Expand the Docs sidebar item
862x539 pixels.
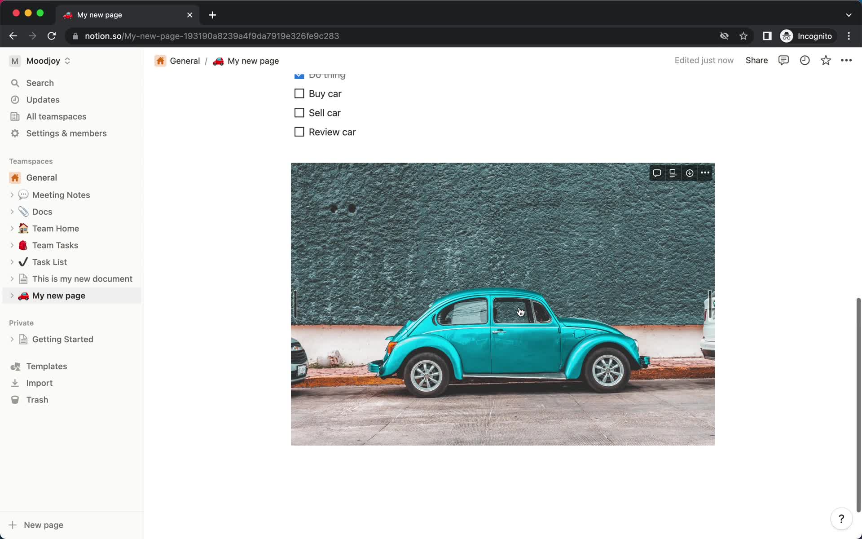[x=13, y=211]
